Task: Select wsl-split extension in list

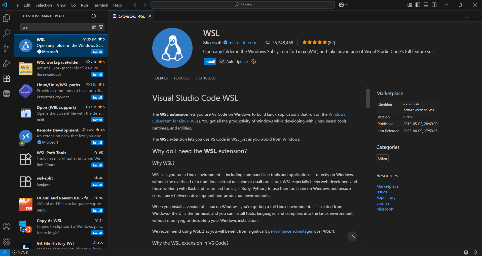Action: click(61, 182)
